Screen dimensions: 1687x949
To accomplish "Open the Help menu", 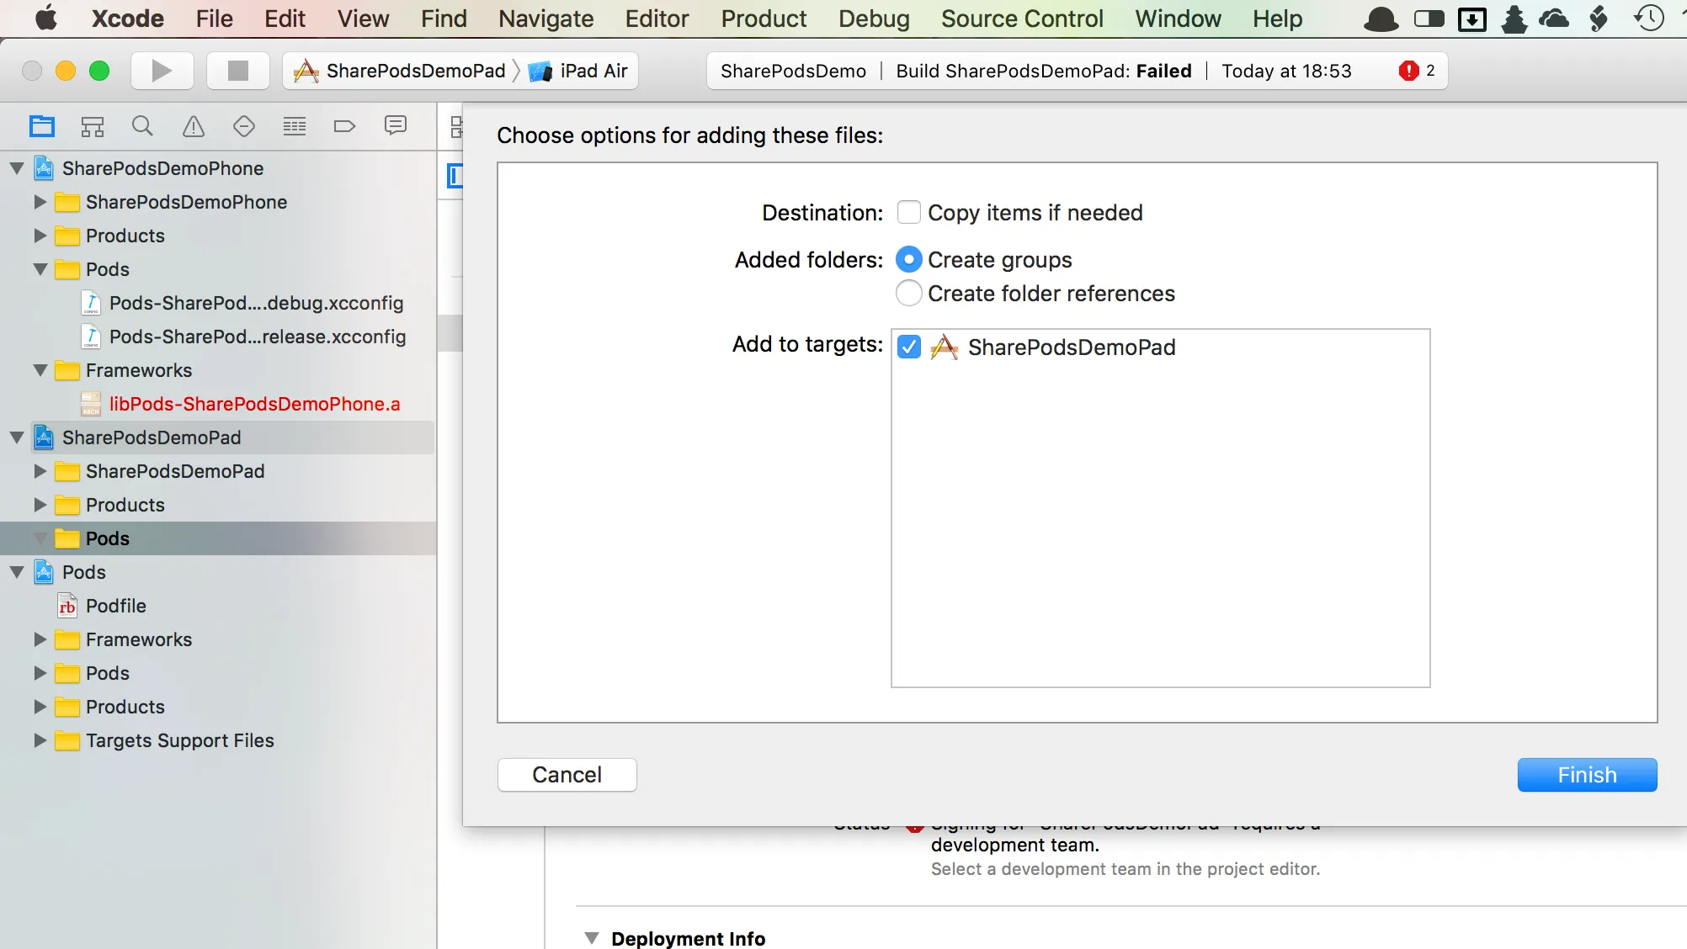I will tap(1277, 19).
